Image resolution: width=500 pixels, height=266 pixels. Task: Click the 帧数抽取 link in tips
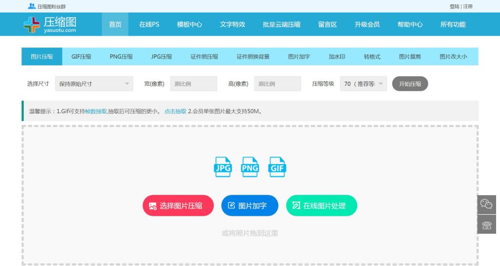tap(96, 111)
